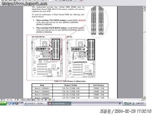The image size is (153, 115).
Task: Click the IS7-G/IS7/IS7-E heading text
Action: (38, 37)
